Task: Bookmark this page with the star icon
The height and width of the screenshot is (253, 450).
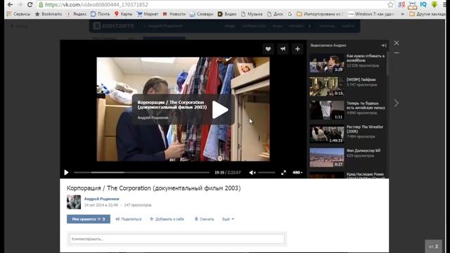Action: point(390,5)
